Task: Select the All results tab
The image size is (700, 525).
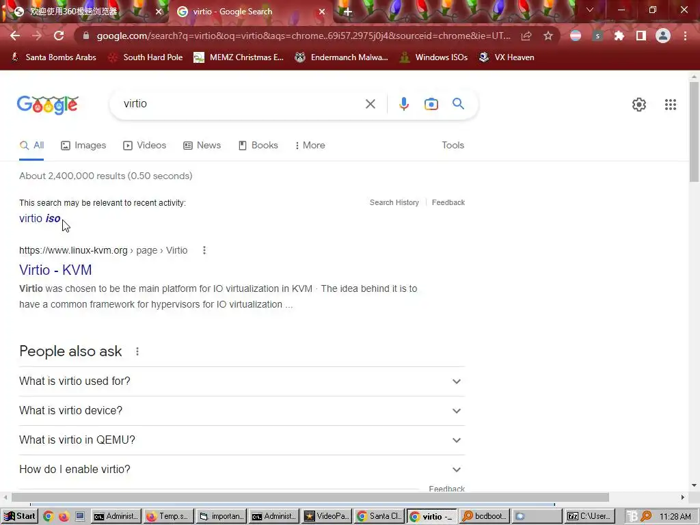Action: tap(31, 146)
